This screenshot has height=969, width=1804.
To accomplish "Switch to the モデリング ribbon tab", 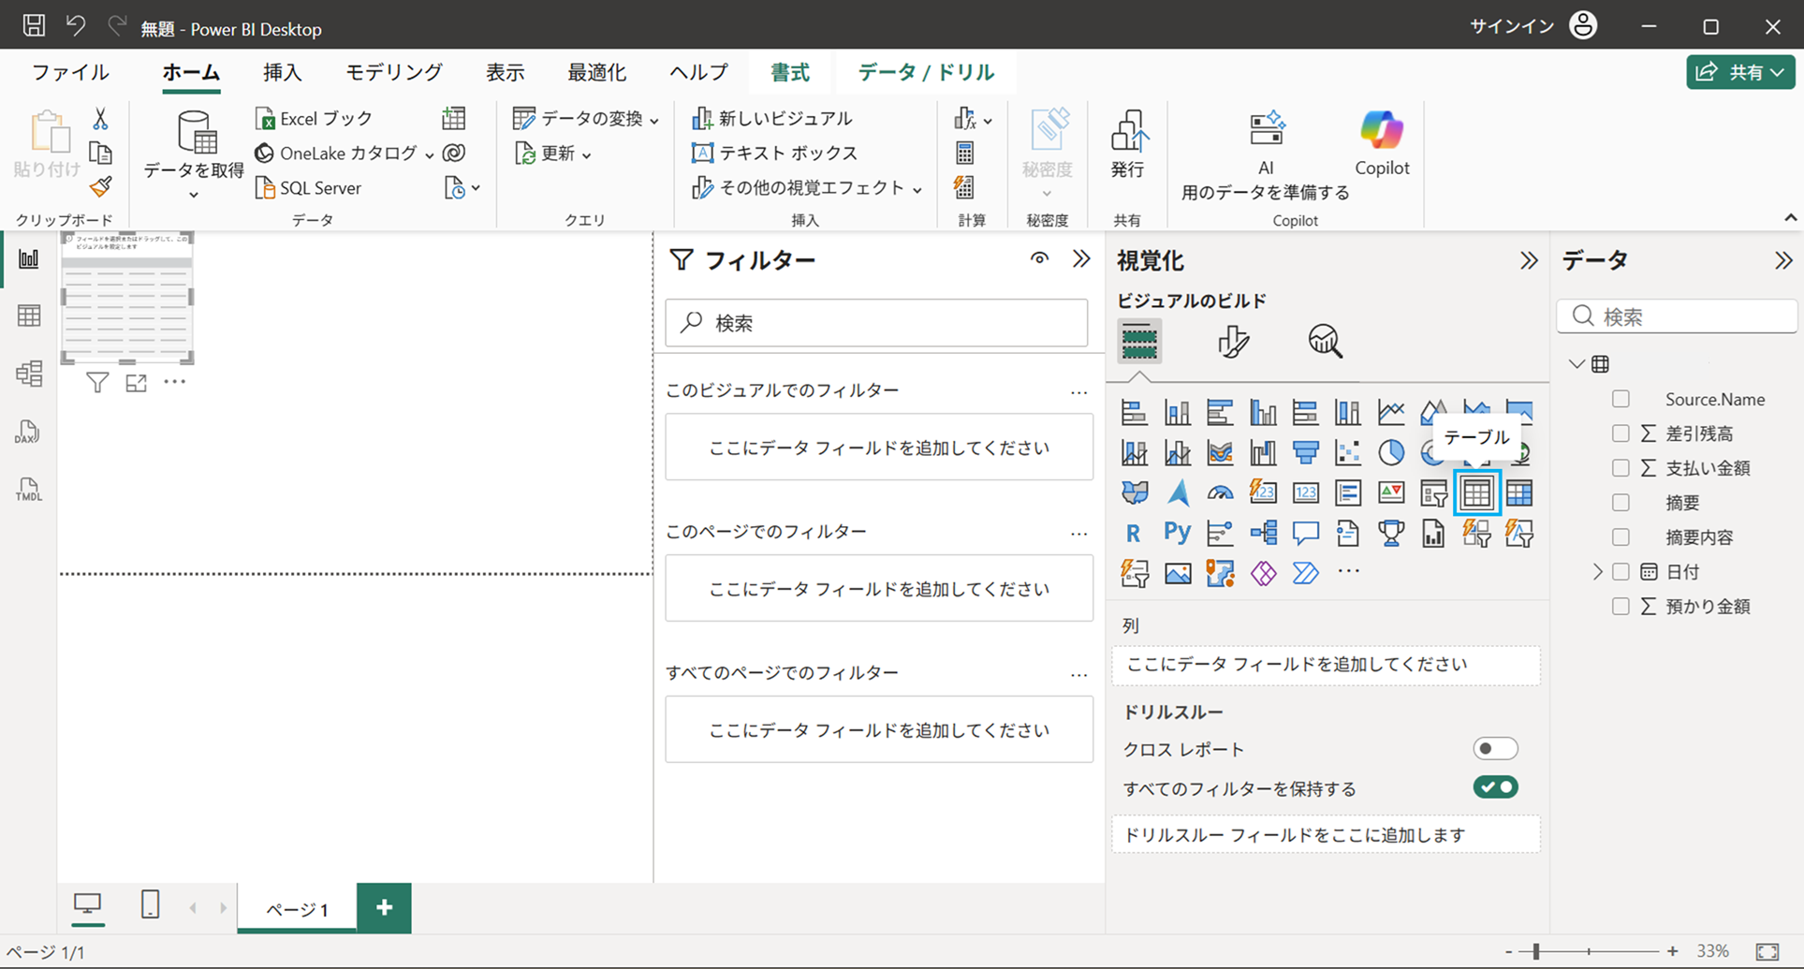I will pos(394,72).
